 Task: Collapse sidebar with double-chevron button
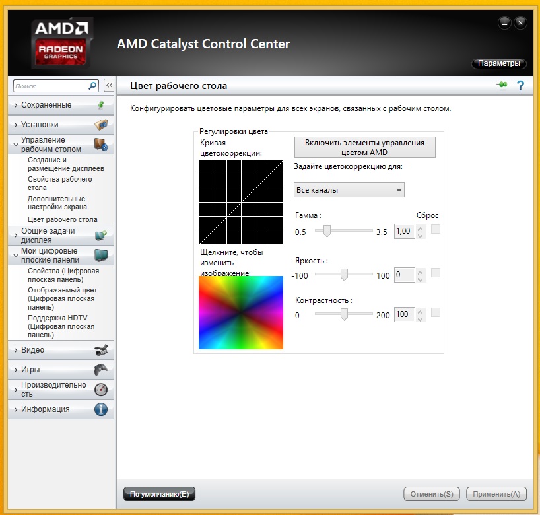tap(109, 85)
